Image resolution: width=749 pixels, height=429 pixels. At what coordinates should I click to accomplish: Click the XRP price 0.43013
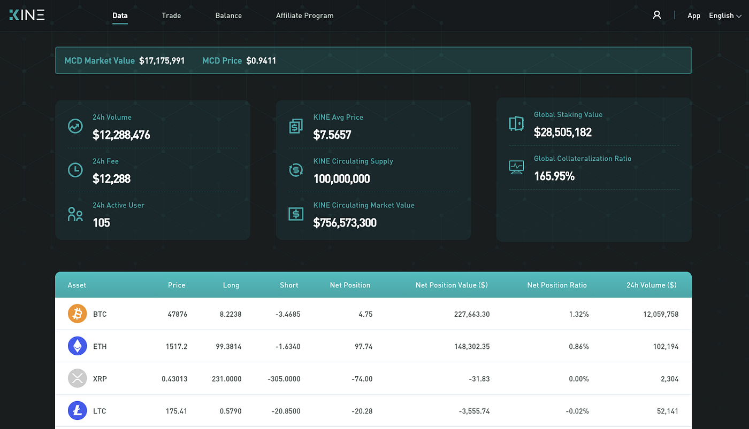tap(174, 379)
